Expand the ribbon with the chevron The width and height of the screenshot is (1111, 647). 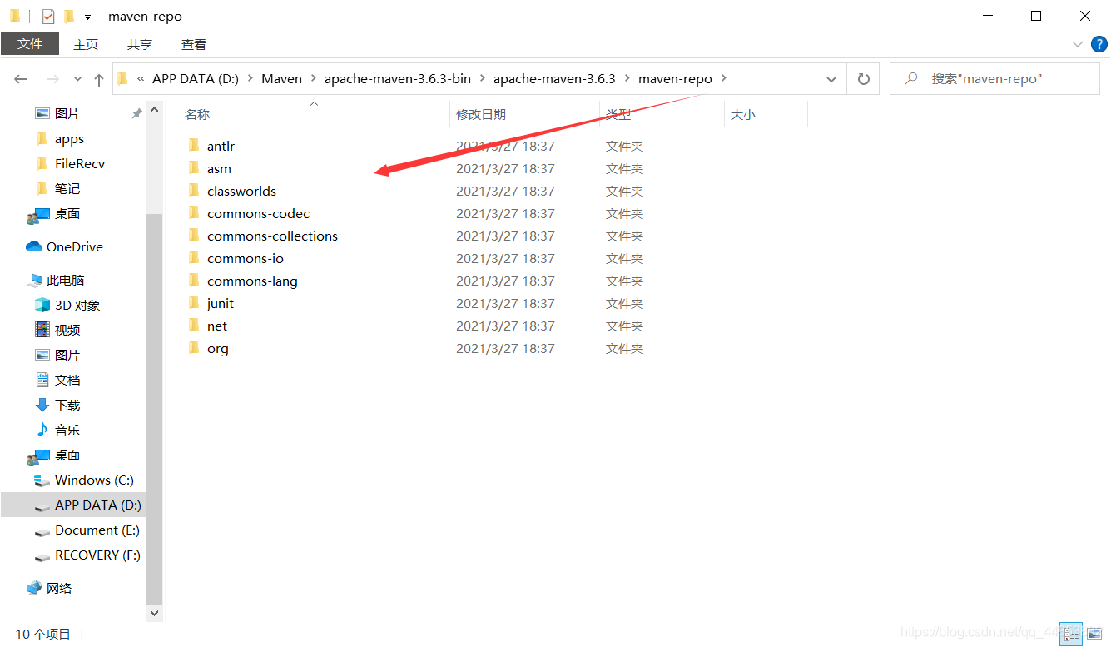click(x=1078, y=44)
